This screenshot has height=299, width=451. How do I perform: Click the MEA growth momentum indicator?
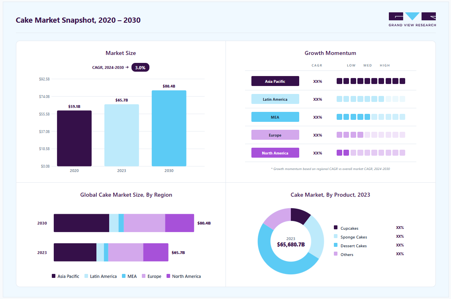(x=371, y=117)
